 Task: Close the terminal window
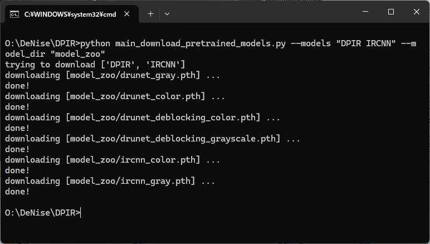pos(416,12)
